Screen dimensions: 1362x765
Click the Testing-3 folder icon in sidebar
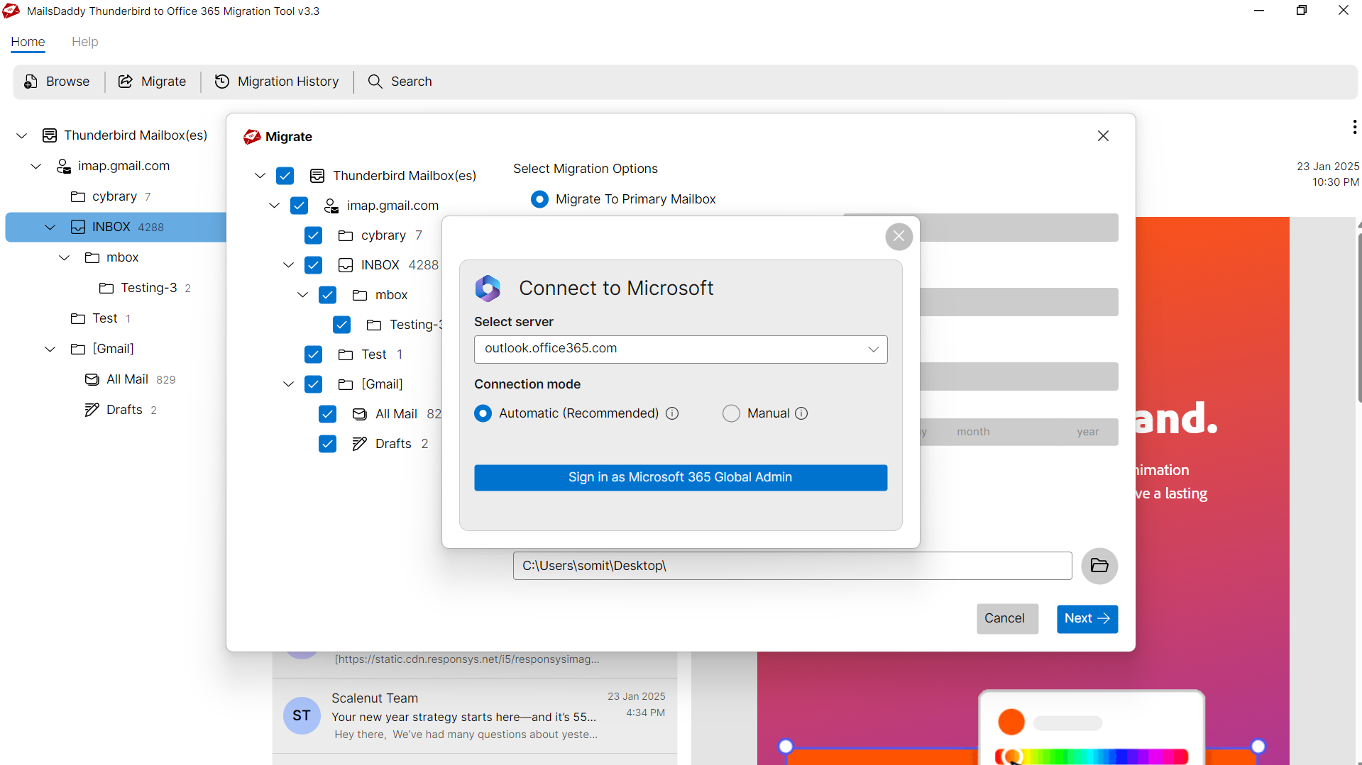tap(106, 288)
